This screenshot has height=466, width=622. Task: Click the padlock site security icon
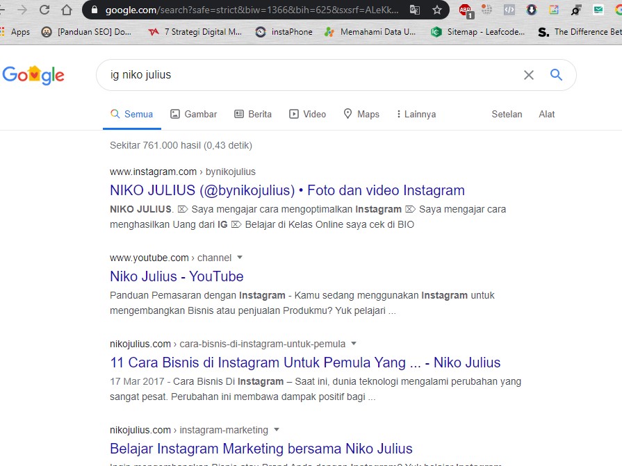click(95, 10)
